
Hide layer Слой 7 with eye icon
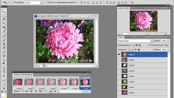tap(119, 54)
